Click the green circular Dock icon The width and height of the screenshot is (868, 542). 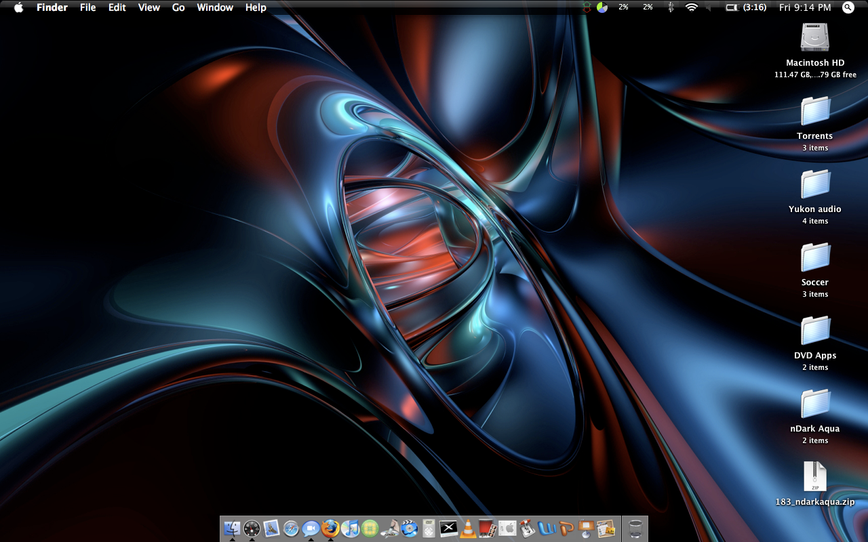click(x=370, y=528)
